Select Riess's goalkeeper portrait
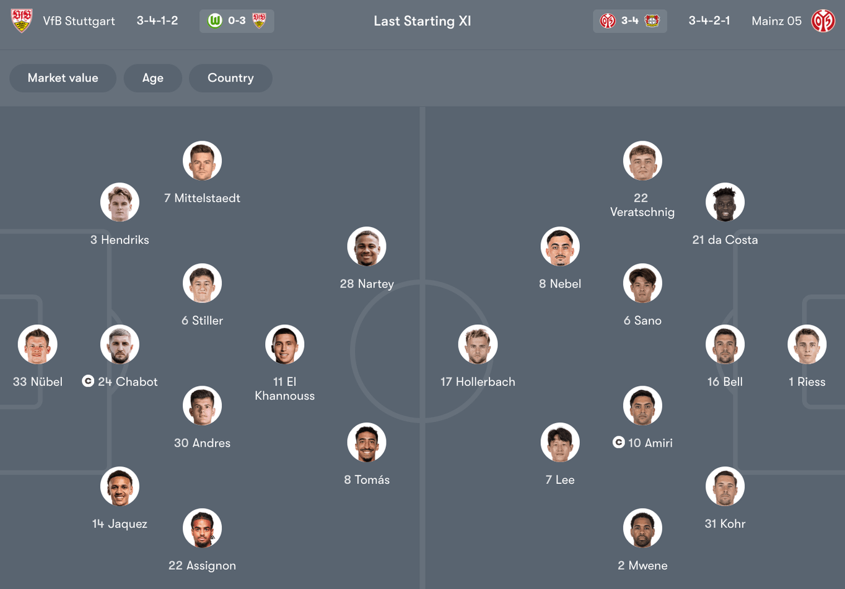Viewport: 845px width, 589px height. tap(807, 345)
